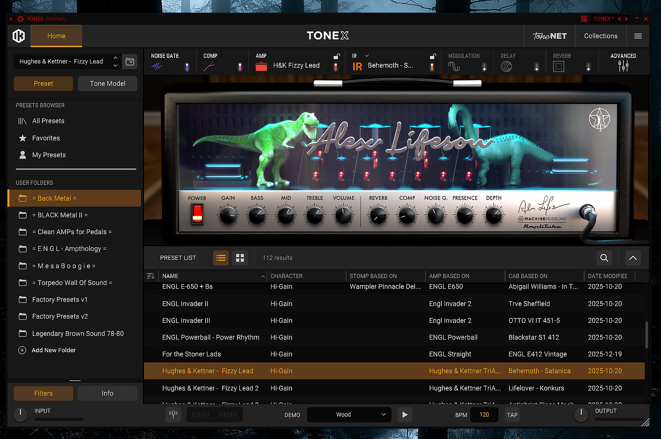The image size is (661, 439).
Task: Click the amp's Volume knob
Action: tap(343, 215)
